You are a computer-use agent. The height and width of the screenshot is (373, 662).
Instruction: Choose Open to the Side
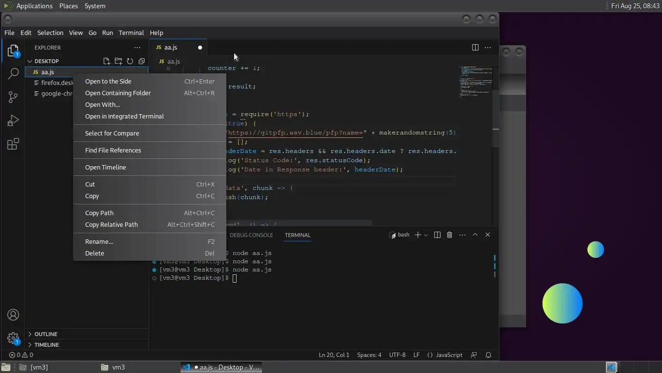[149, 82]
